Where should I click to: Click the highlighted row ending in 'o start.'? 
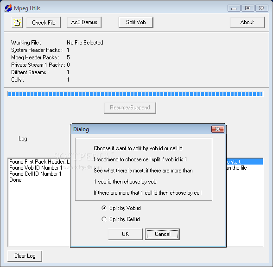click(245, 162)
